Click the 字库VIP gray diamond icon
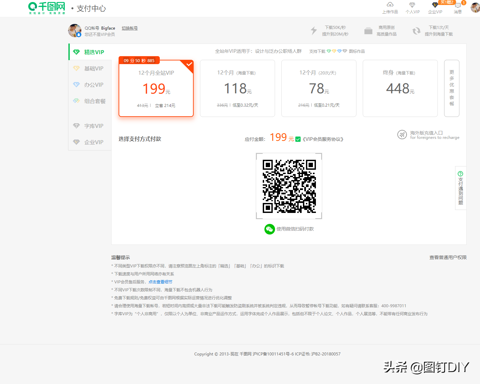480x384 pixels. [x=76, y=126]
